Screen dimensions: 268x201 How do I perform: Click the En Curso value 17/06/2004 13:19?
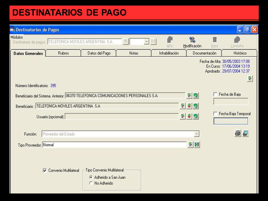point(236,66)
